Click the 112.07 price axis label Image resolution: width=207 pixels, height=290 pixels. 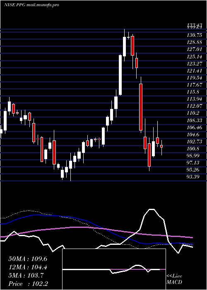click(x=194, y=106)
